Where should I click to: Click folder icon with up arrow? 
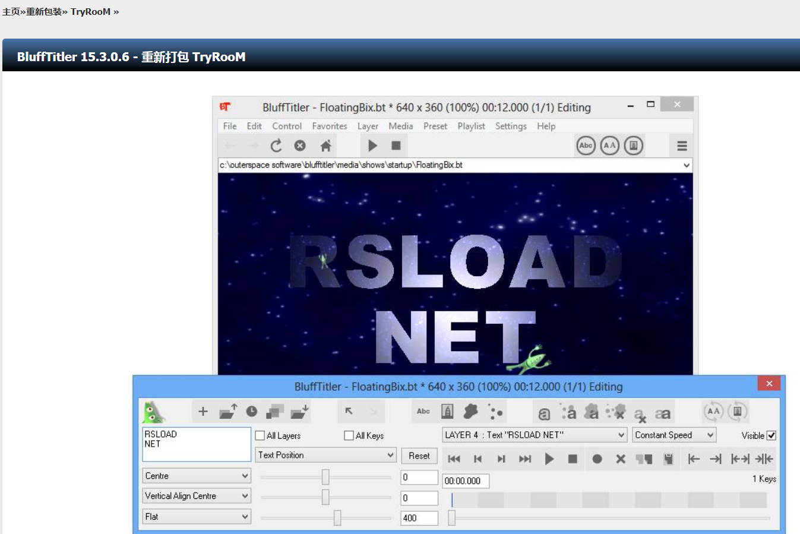pos(228,411)
